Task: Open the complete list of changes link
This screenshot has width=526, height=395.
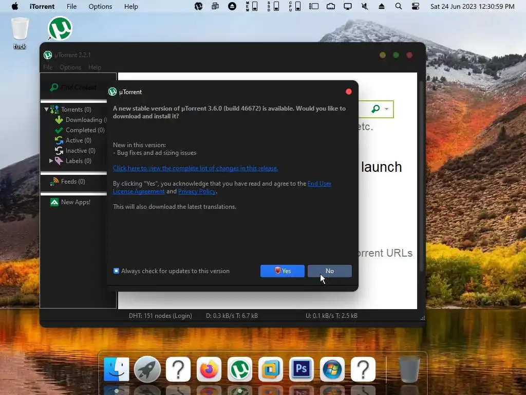Action: tap(195, 168)
